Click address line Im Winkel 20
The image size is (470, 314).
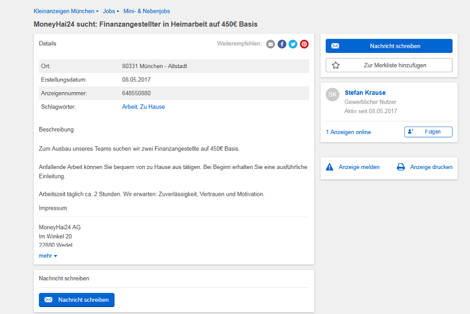coord(55,237)
